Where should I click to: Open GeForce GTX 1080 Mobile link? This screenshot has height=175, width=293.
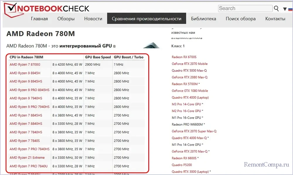(x=190, y=91)
